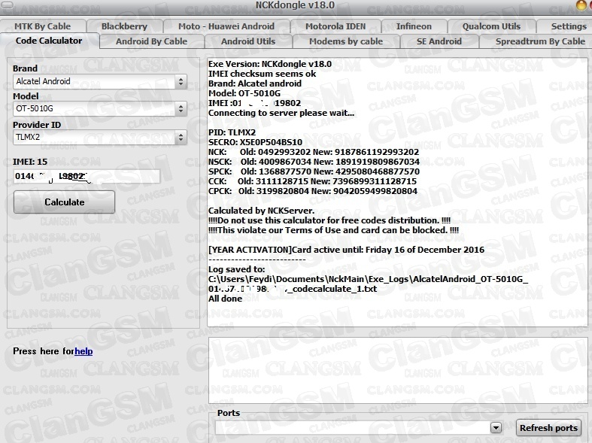The image size is (592, 443).
Task: Click the NSCK code line in log
Action: [x=314, y=162]
